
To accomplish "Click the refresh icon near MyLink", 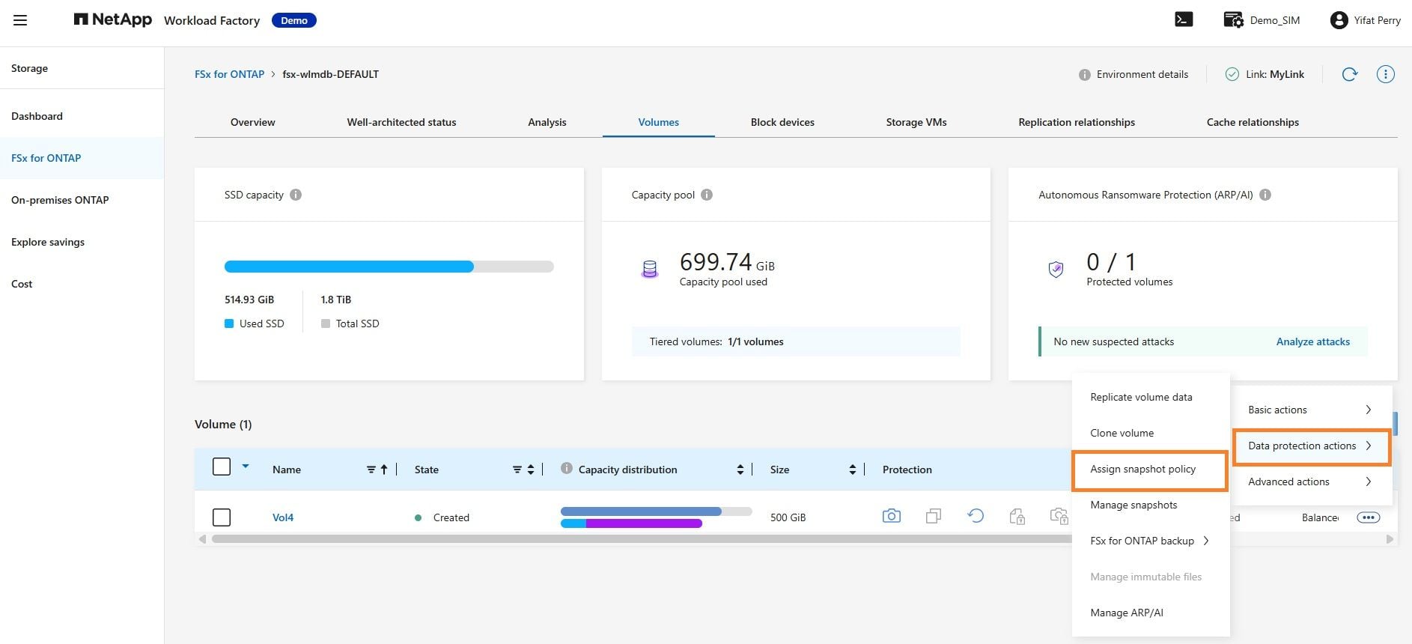I will pos(1349,74).
